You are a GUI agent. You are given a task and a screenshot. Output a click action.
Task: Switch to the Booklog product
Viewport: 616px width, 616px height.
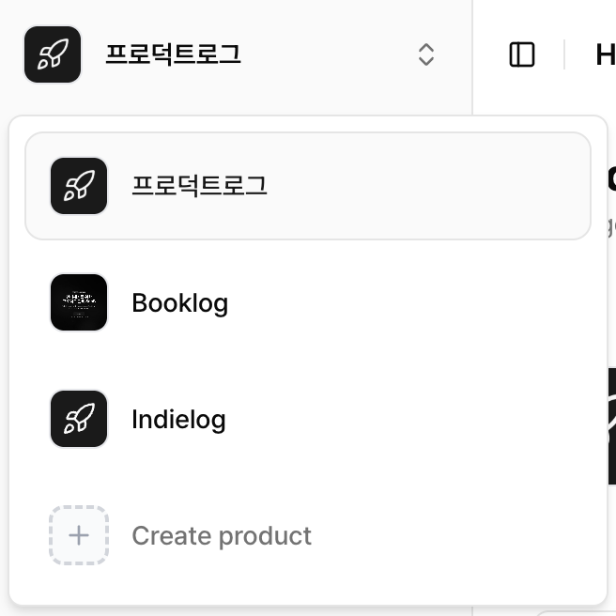click(x=179, y=303)
